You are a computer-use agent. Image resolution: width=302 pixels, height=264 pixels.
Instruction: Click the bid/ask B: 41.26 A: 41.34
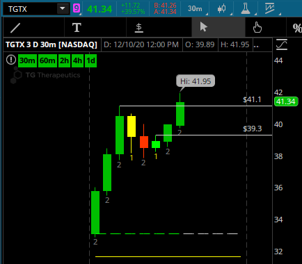[x=165, y=8]
